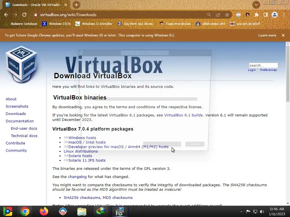This screenshot has height=217, width=290.
Task: Reload the VirtualBox downloads page
Action: pos(24,15)
